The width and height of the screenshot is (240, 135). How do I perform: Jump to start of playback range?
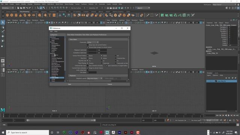tap(217, 115)
